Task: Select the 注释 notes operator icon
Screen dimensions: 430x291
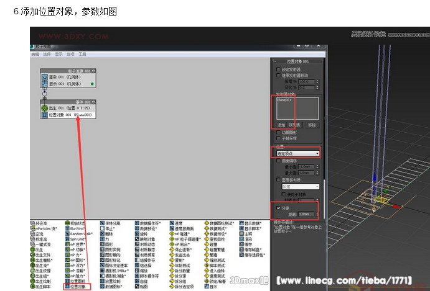Action: (x=241, y=234)
